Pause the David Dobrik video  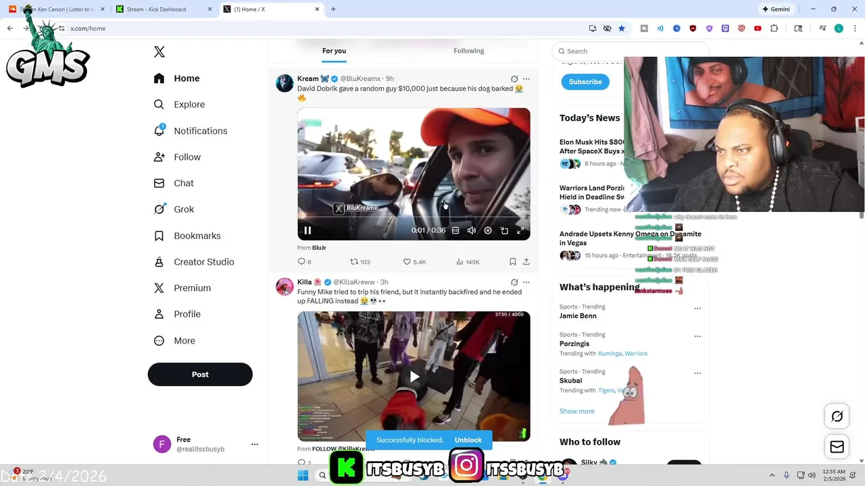307,231
